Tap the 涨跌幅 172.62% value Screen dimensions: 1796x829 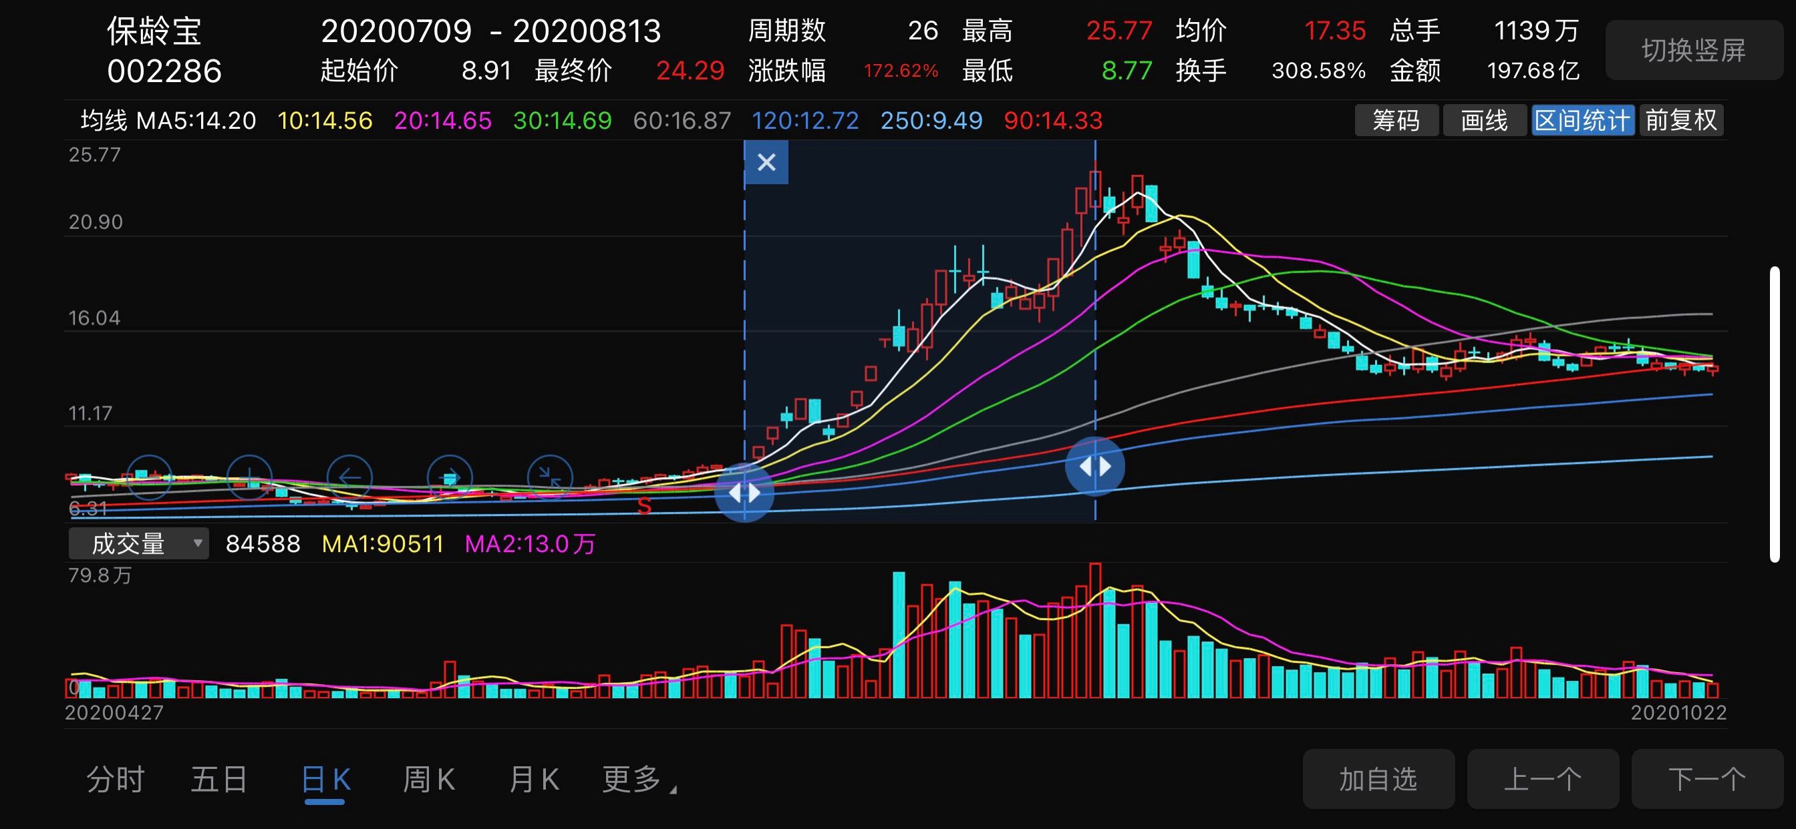[901, 70]
